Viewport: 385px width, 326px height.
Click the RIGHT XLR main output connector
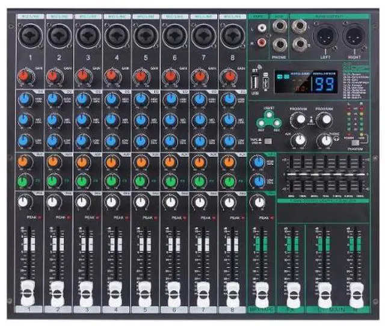point(354,36)
